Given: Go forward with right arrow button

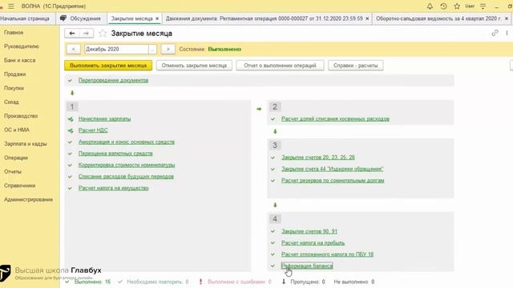Looking at the screenshot, I should 87,34.
